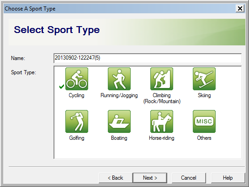Select the Skiing sport icon

point(204,79)
